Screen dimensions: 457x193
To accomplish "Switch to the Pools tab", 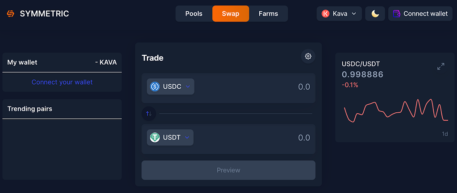I will (x=194, y=14).
